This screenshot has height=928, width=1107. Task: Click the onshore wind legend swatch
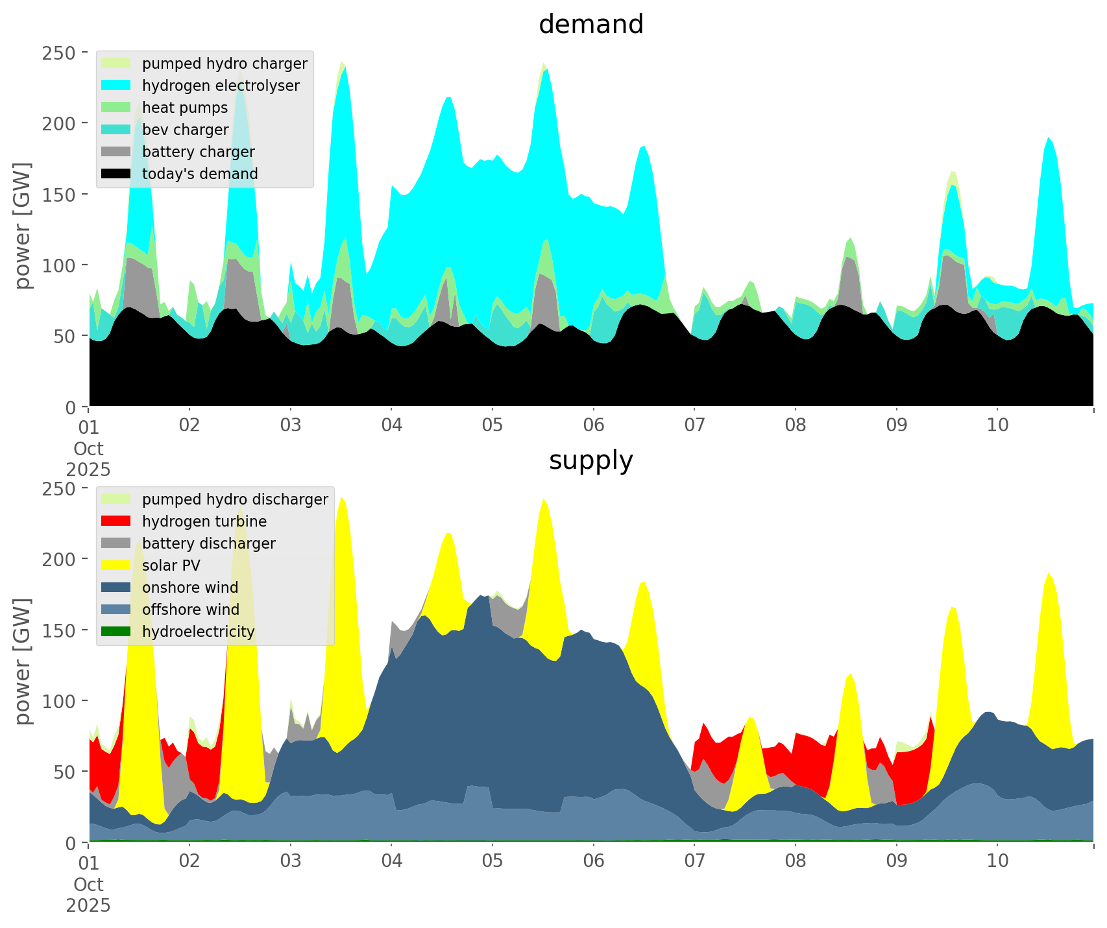click(x=116, y=588)
